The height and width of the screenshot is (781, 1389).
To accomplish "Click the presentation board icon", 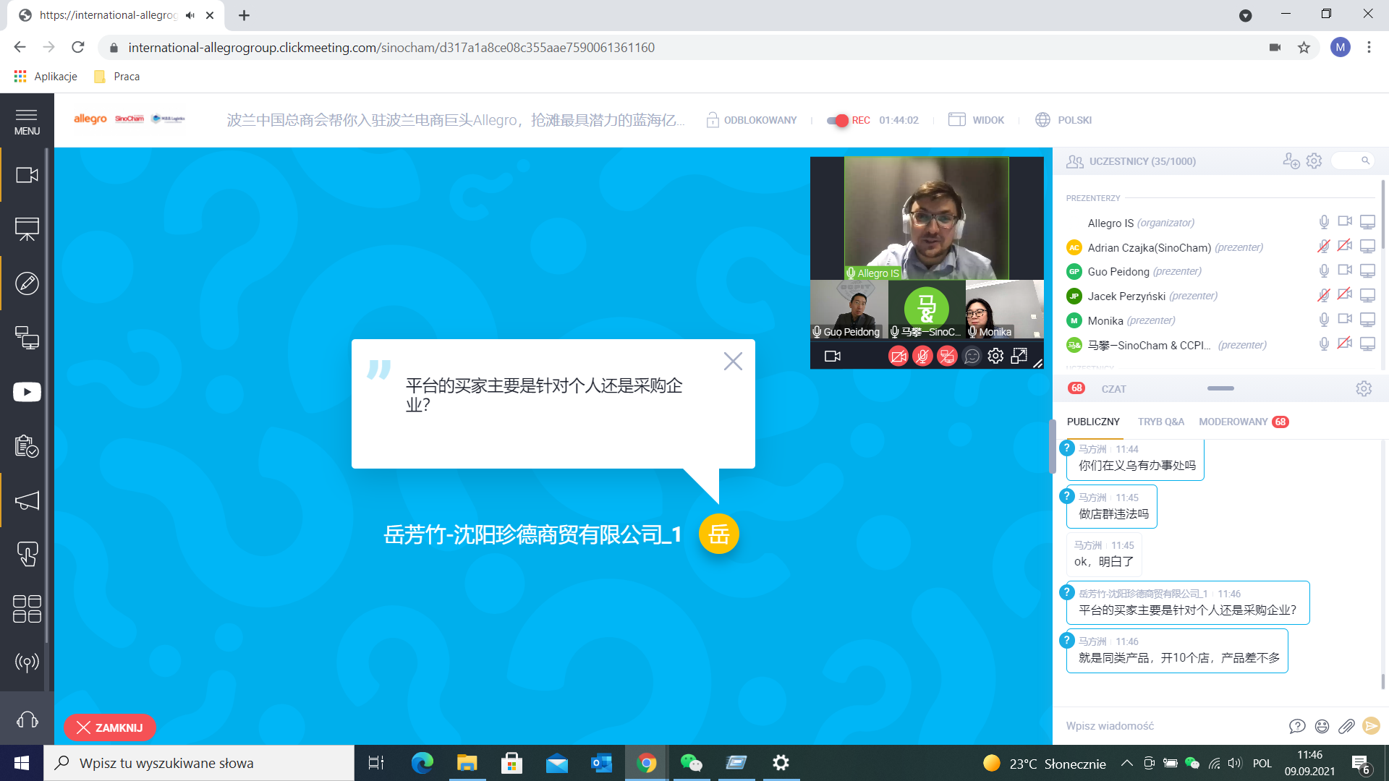I will coord(27,229).
